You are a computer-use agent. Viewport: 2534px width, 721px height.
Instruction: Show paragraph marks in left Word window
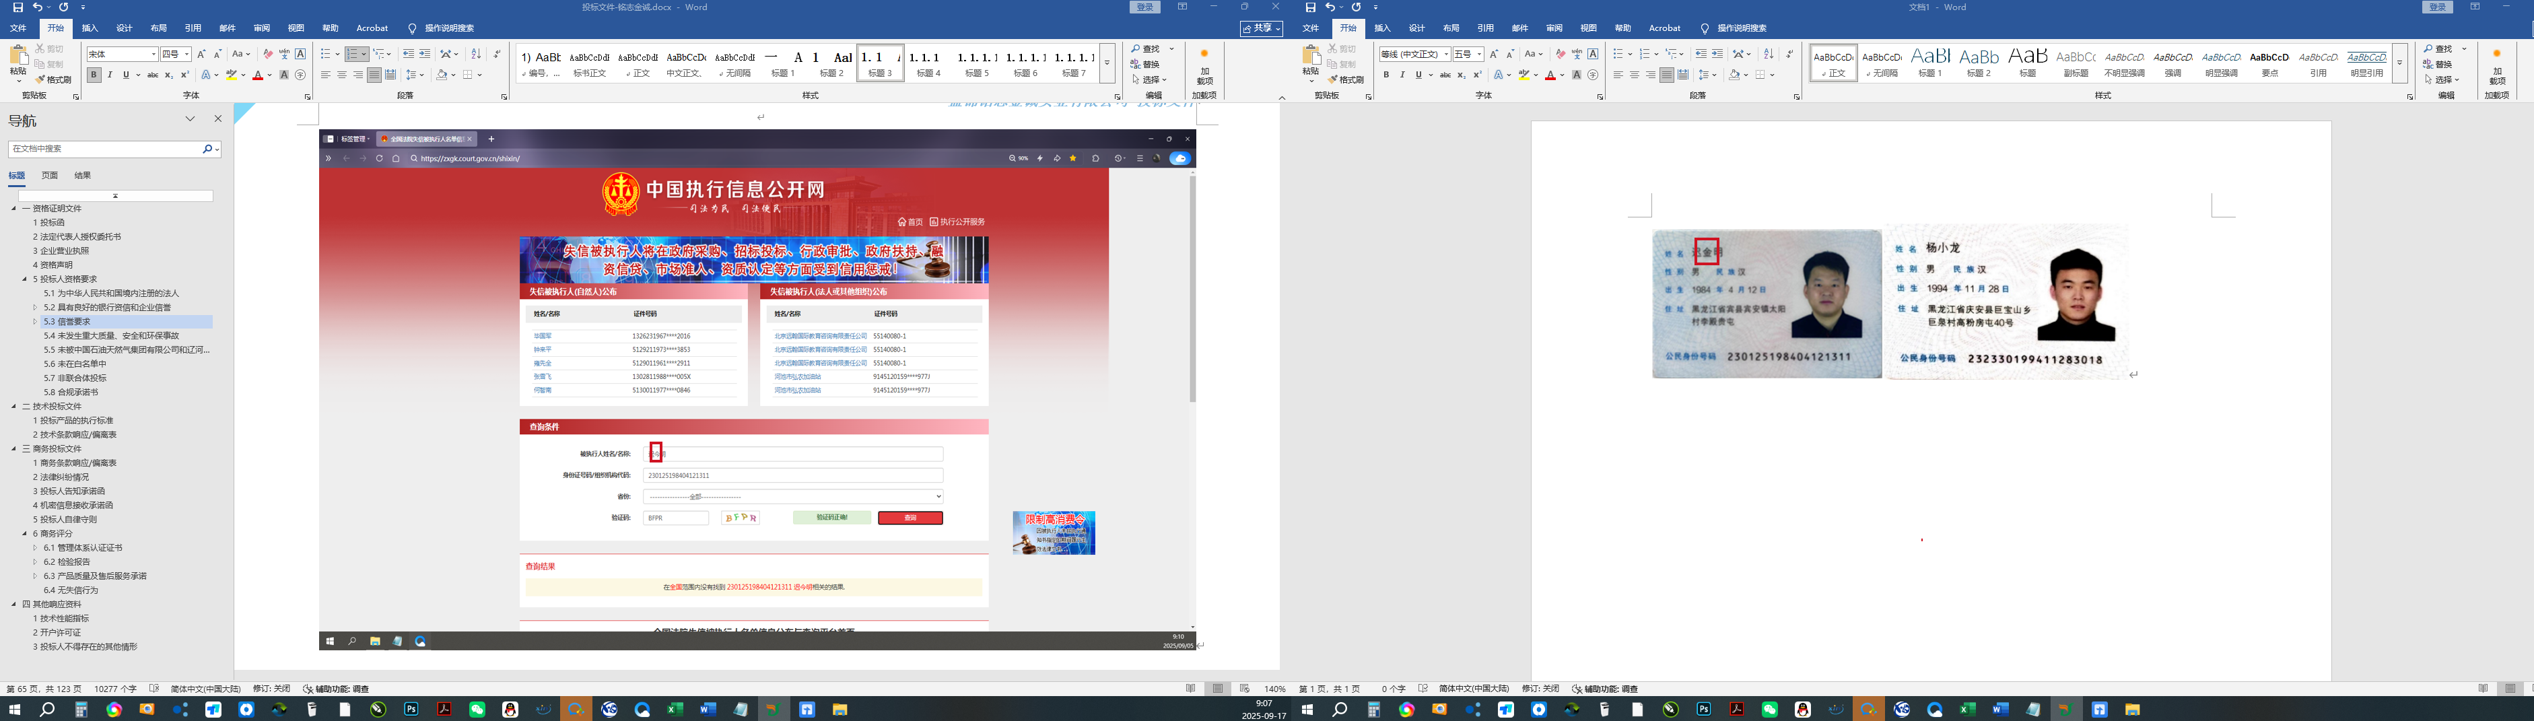497,54
